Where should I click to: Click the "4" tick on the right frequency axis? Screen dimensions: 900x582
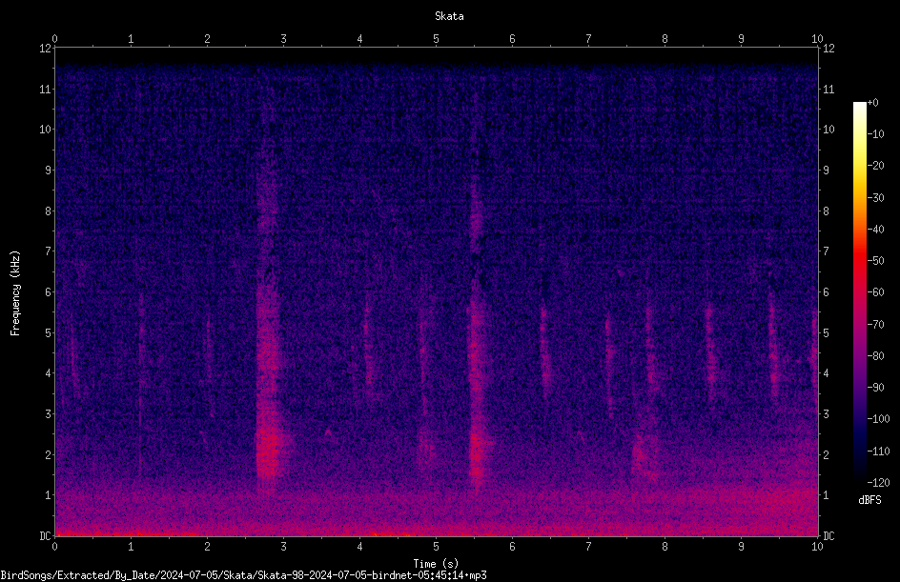pyautogui.click(x=826, y=373)
